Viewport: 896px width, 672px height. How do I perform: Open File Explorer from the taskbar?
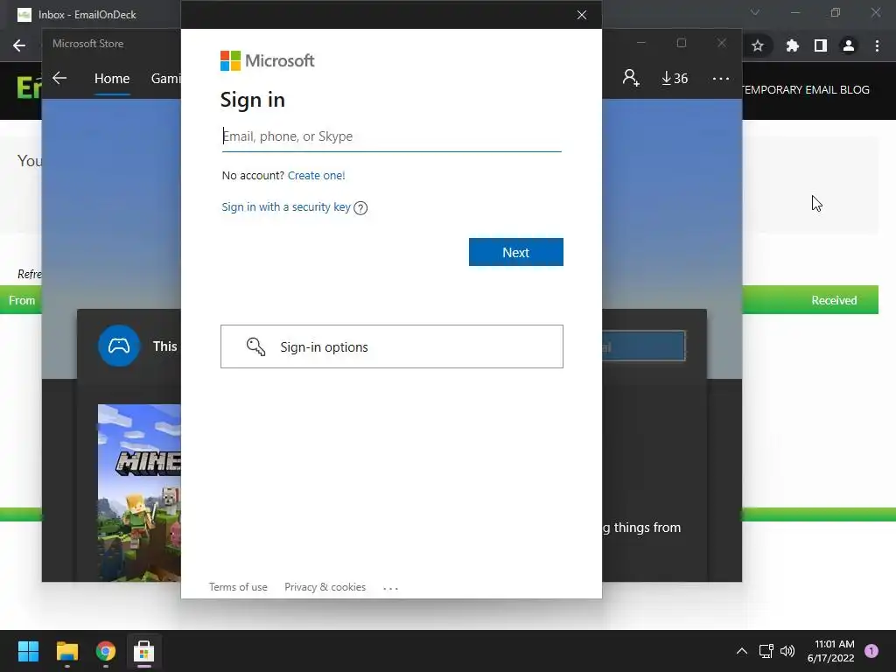coord(66,651)
